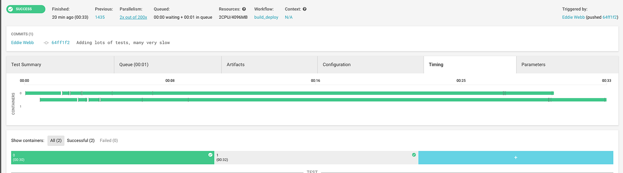The height and width of the screenshot is (173, 623).
Task: Open Eddie Webb link in Commits section
Action: click(x=22, y=43)
